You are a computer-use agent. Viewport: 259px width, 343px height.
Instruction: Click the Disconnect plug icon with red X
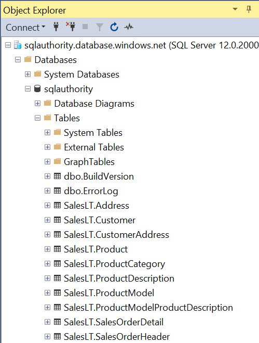coord(71,27)
